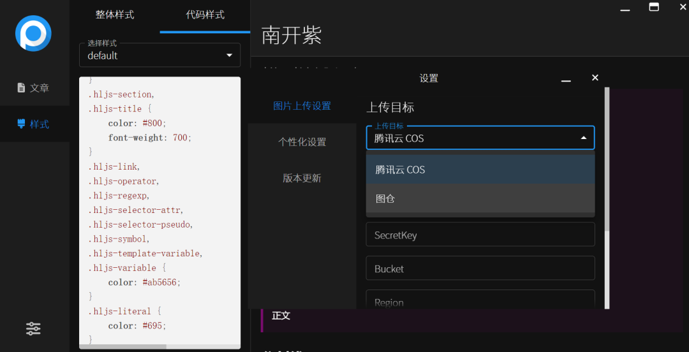
Task: Focus the Region input field
Action: (x=480, y=299)
